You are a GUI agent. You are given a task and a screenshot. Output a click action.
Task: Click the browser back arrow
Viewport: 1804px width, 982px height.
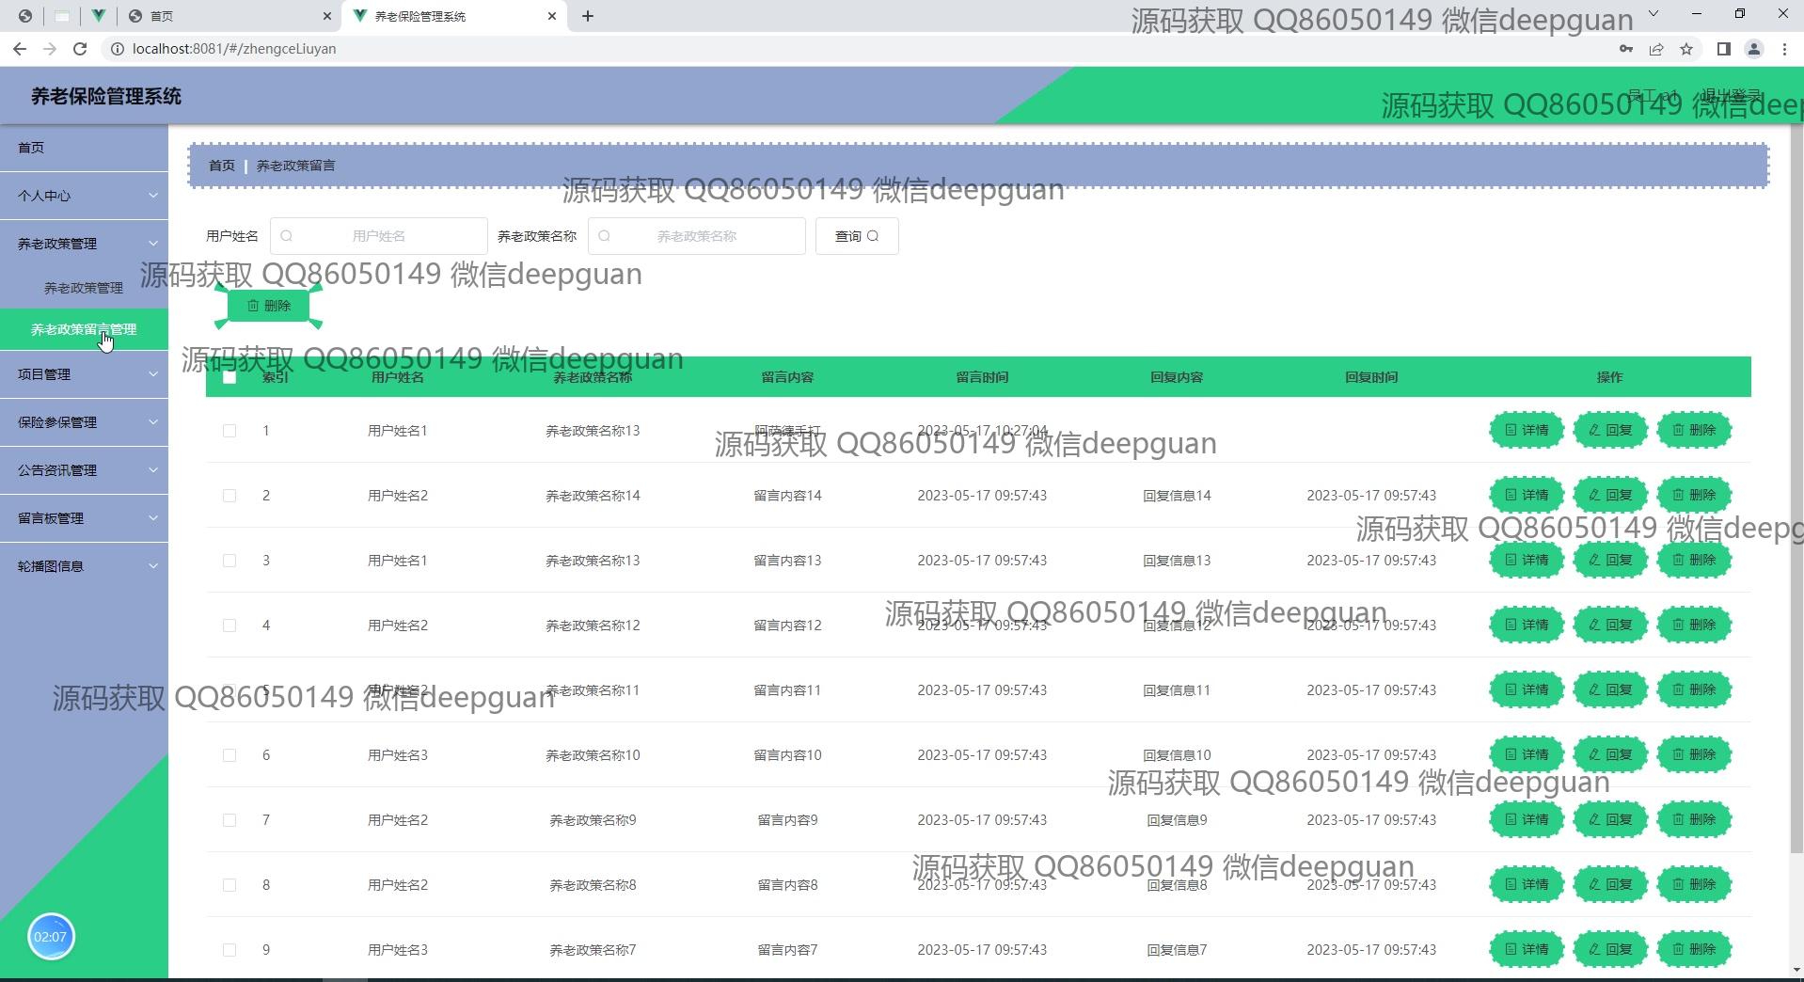(x=20, y=49)
